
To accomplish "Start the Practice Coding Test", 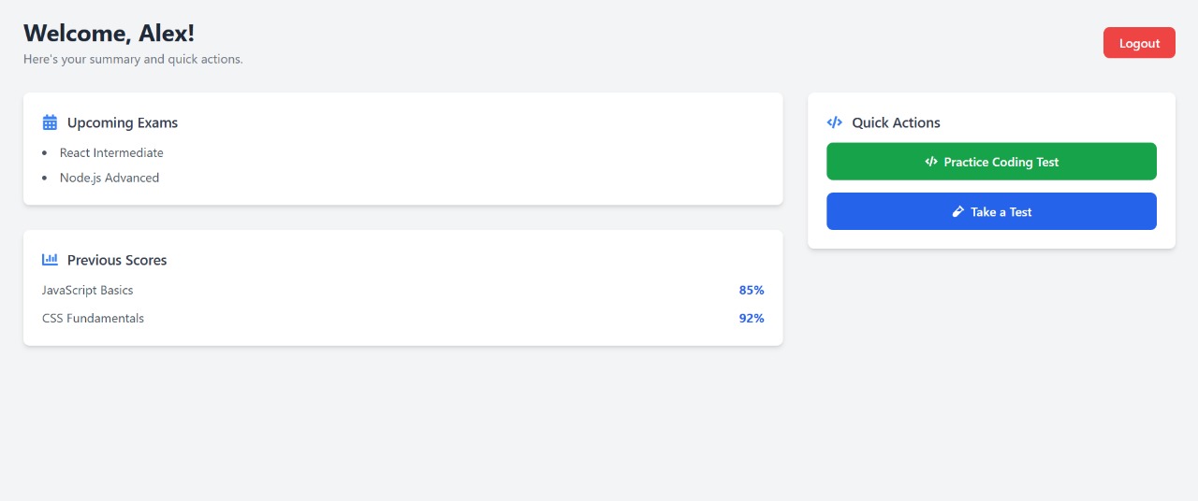I will point(991,162).
